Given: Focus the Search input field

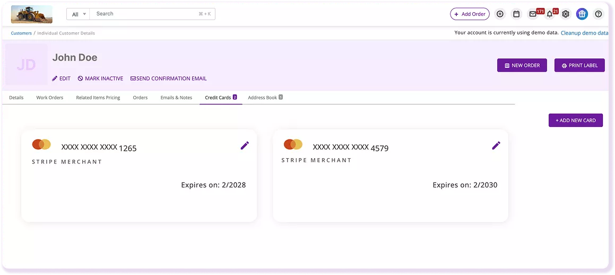Looking at the screenshot, I should click(152, 14).
